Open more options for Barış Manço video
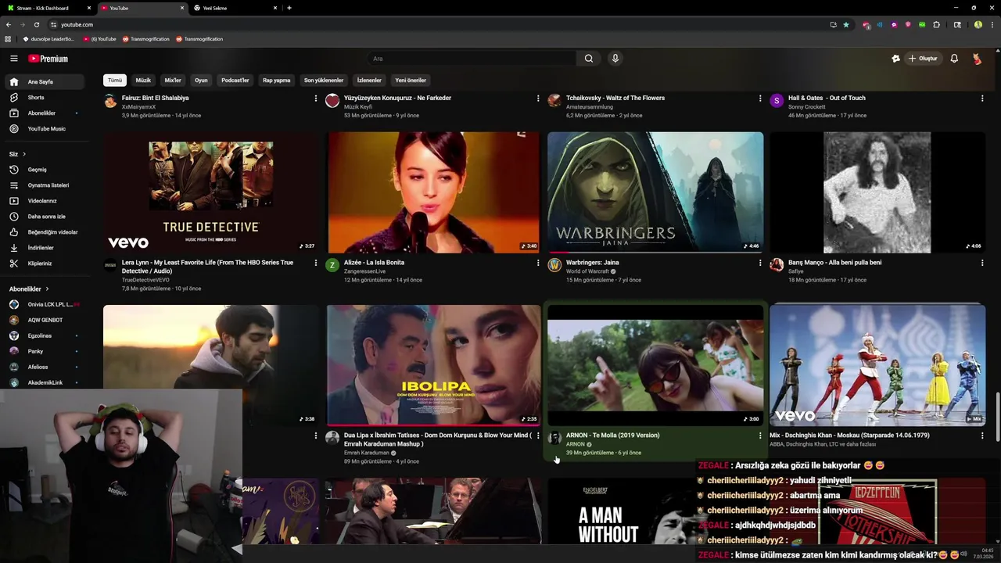Image resolution: width=1001 pixels, height=563 pixels. pyautogui.click(x=982, y=263)
